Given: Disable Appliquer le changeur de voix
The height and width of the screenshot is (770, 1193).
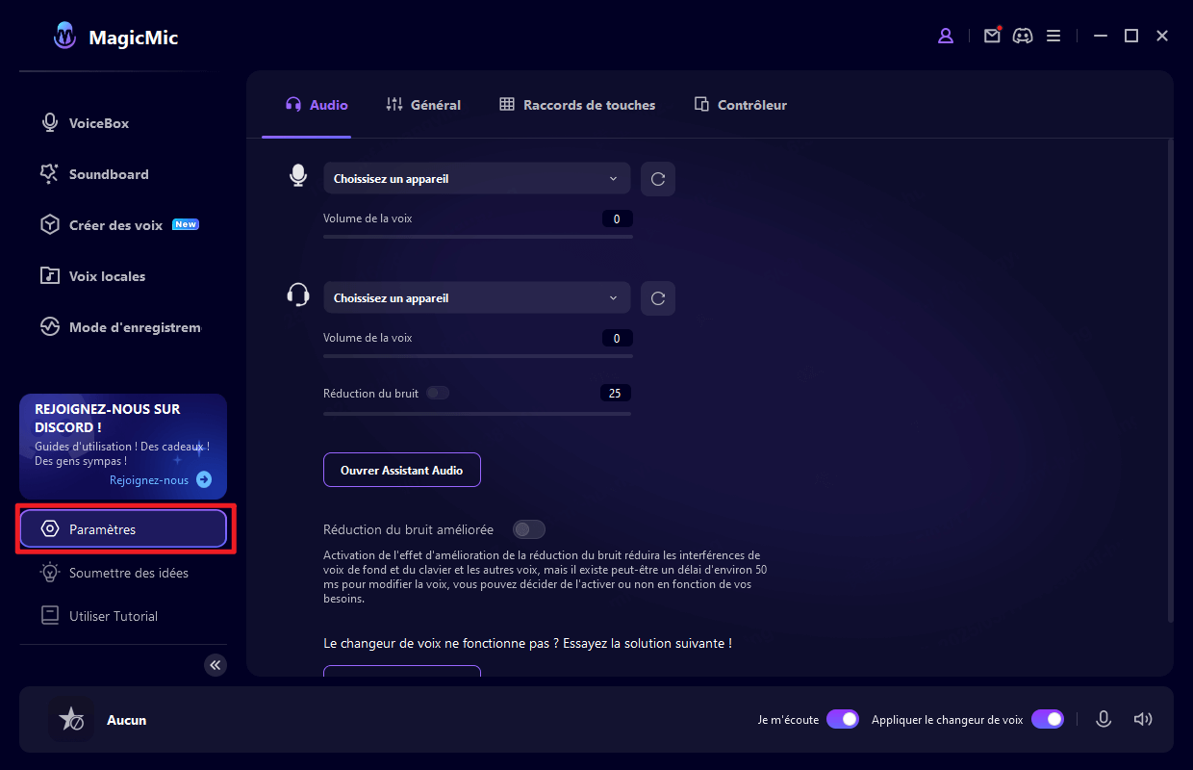Looking at the screenshot, I should (1047, 719).
